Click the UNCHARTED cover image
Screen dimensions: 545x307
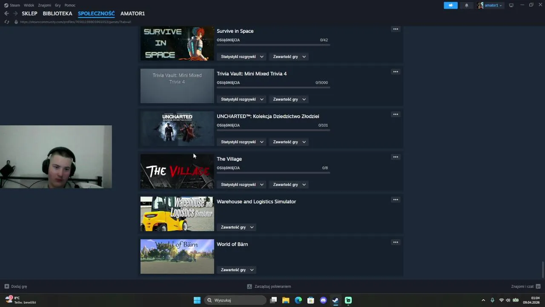[x=177, y=129]
